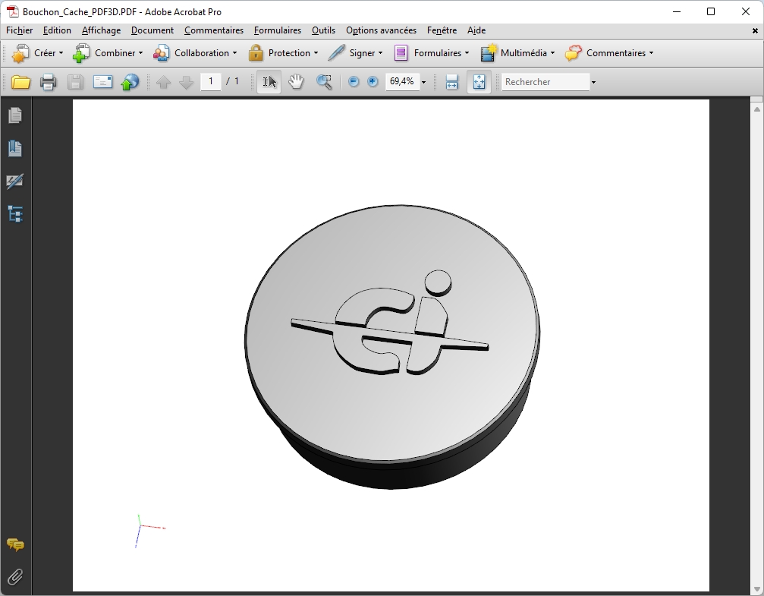Viewport: 764px width, 596px height.
Task: Expand the Créer dropdown
Action: pos(38,53)
